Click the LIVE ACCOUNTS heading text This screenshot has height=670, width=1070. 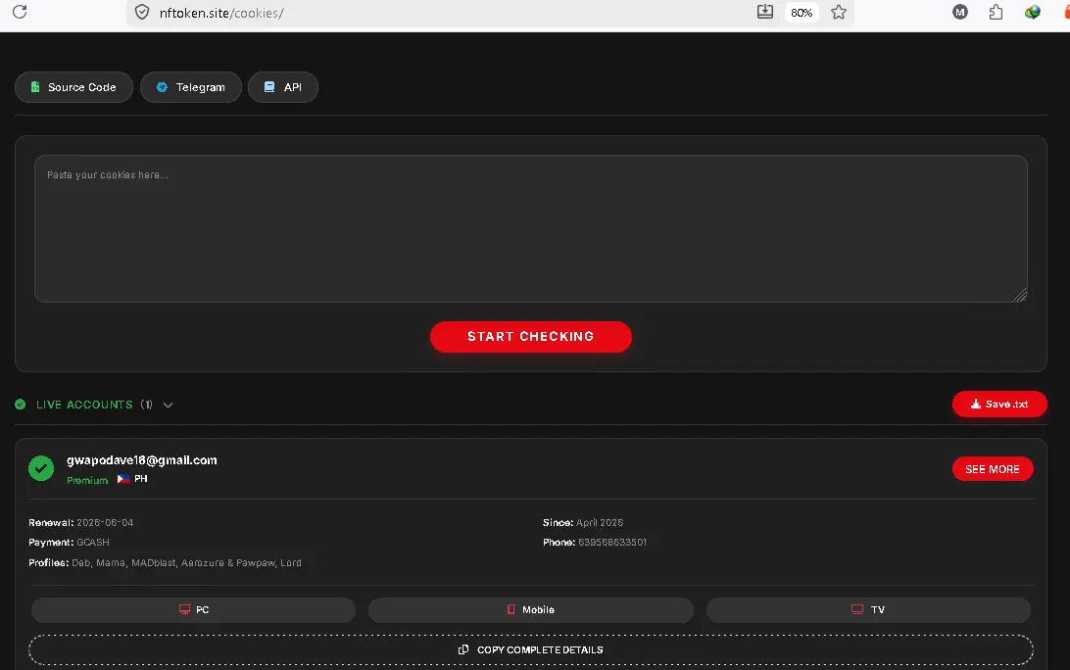pyautogui.click(x=84, y=405)
